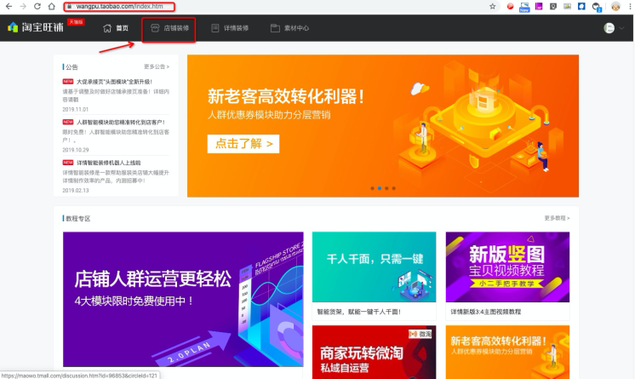Click the folder icon beside 素材中心
The width and height of the screenshot is (635, 379).
click(275, 28)
